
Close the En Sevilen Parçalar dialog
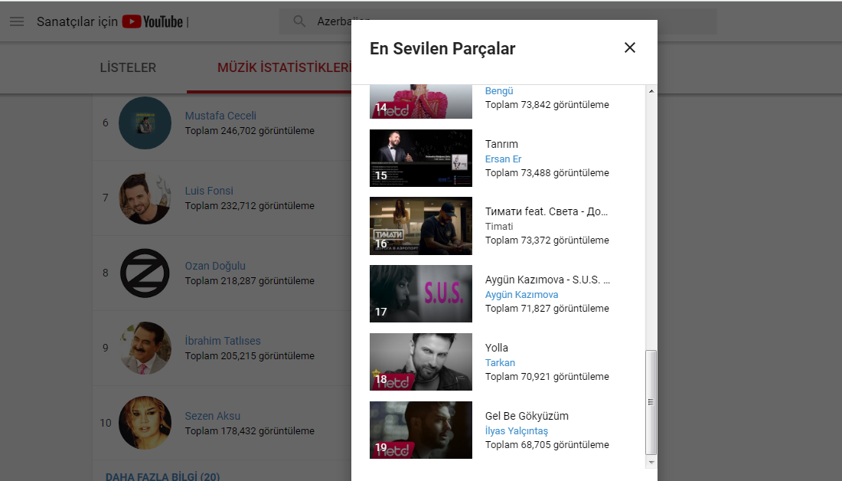[630, 47]
